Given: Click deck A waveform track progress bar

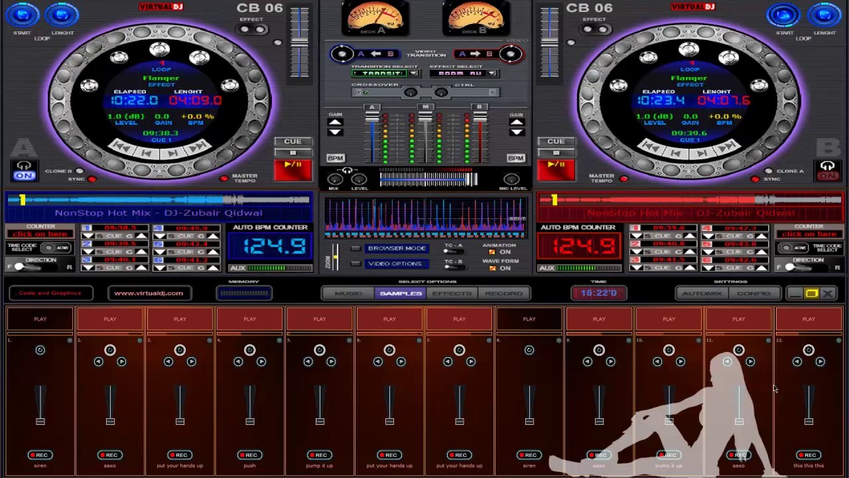Looking at the screenshot, I should [x=159, y=200].
